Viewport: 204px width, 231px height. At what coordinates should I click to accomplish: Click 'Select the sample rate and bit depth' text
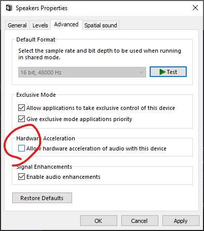pyautogui.click(x=99, y=54)
